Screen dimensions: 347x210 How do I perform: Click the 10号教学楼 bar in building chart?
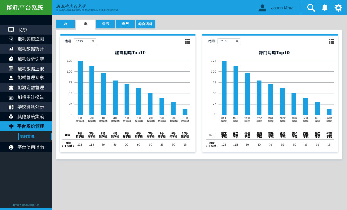[185, 112]
